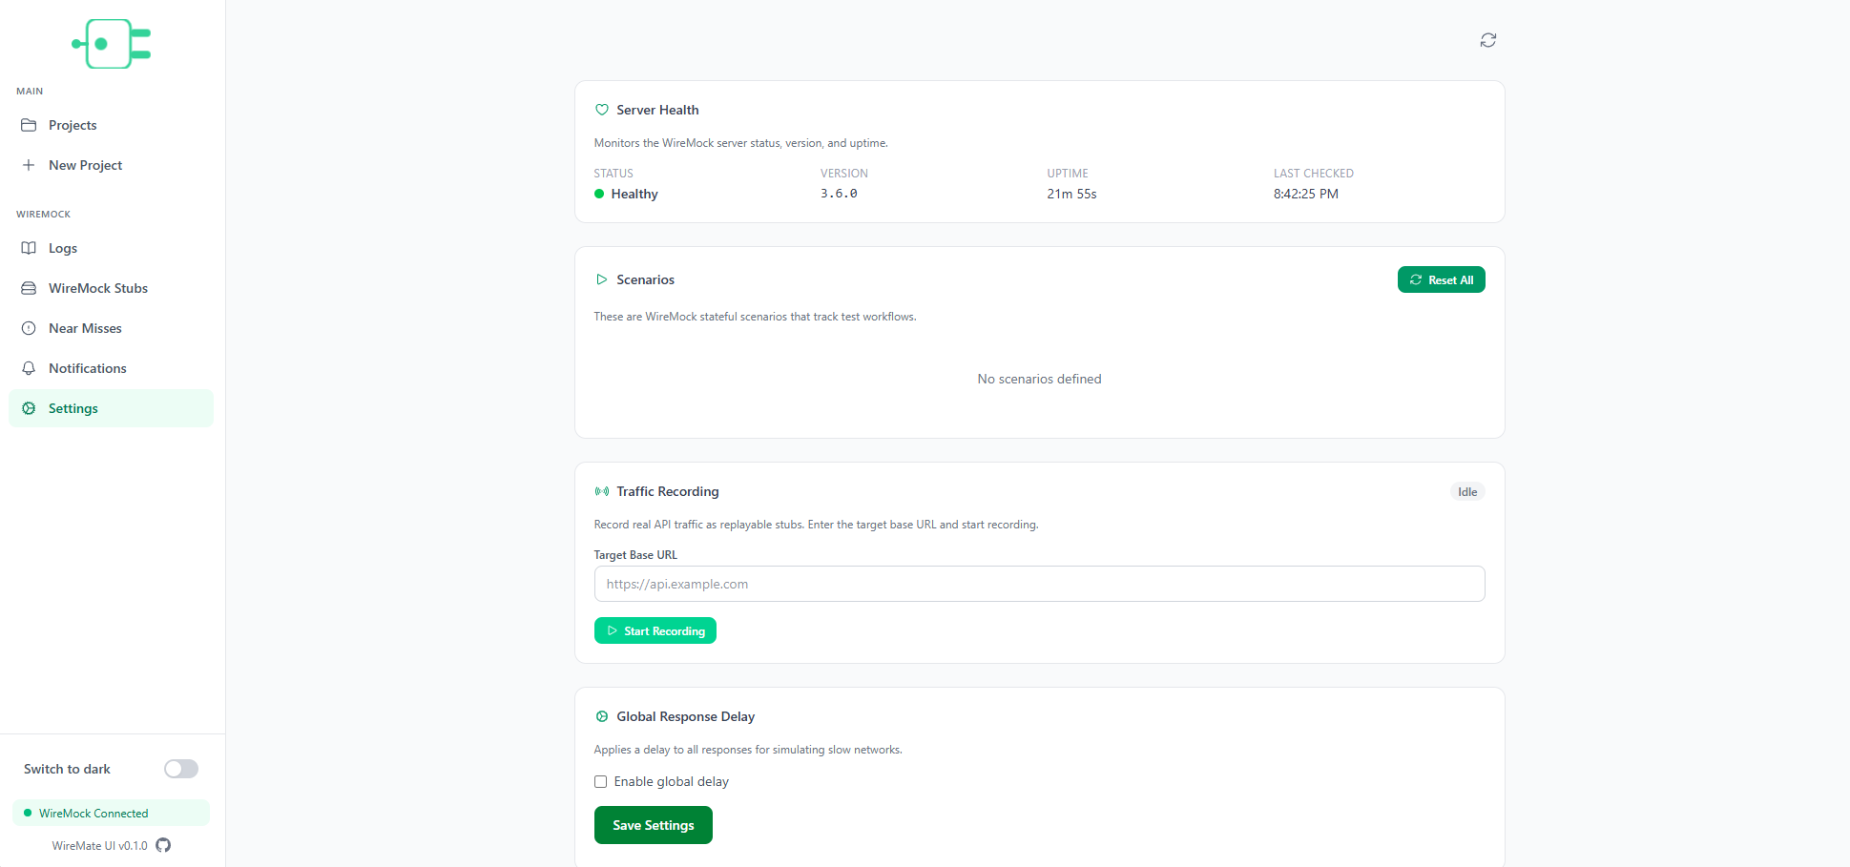Open Near Misses in sidebar
Image resolution: width=1850 pixels, height=867 pixels.
coord(111,328)
